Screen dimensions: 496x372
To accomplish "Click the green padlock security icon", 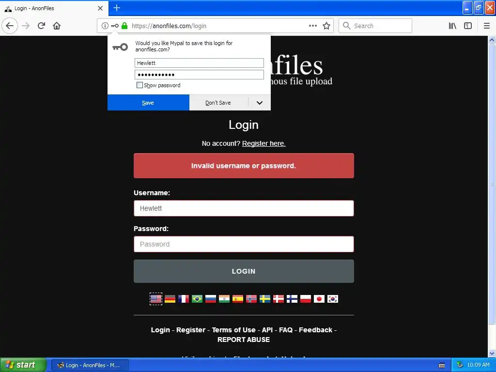I will (x=124, y=26).
